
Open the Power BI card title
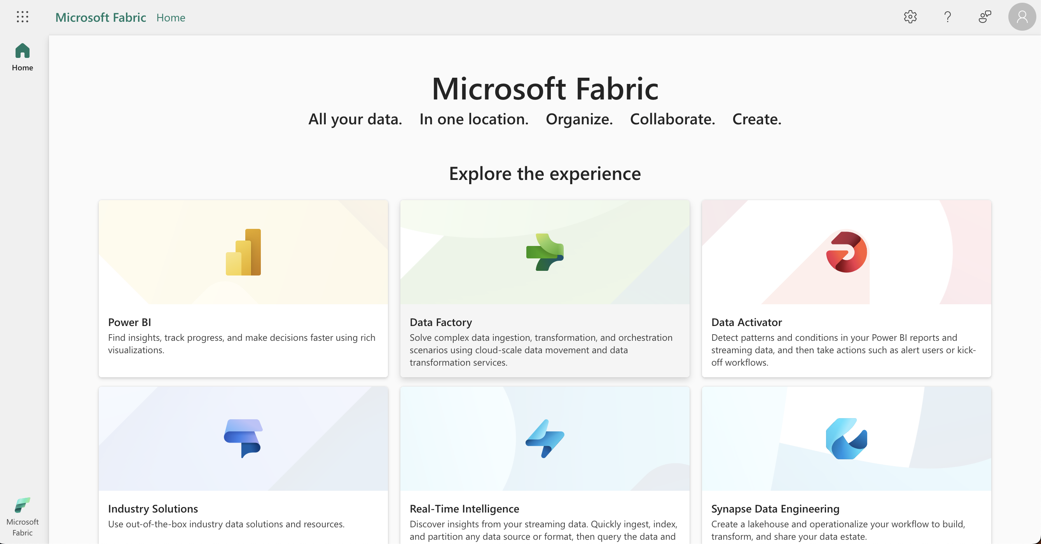pos(129,322)
